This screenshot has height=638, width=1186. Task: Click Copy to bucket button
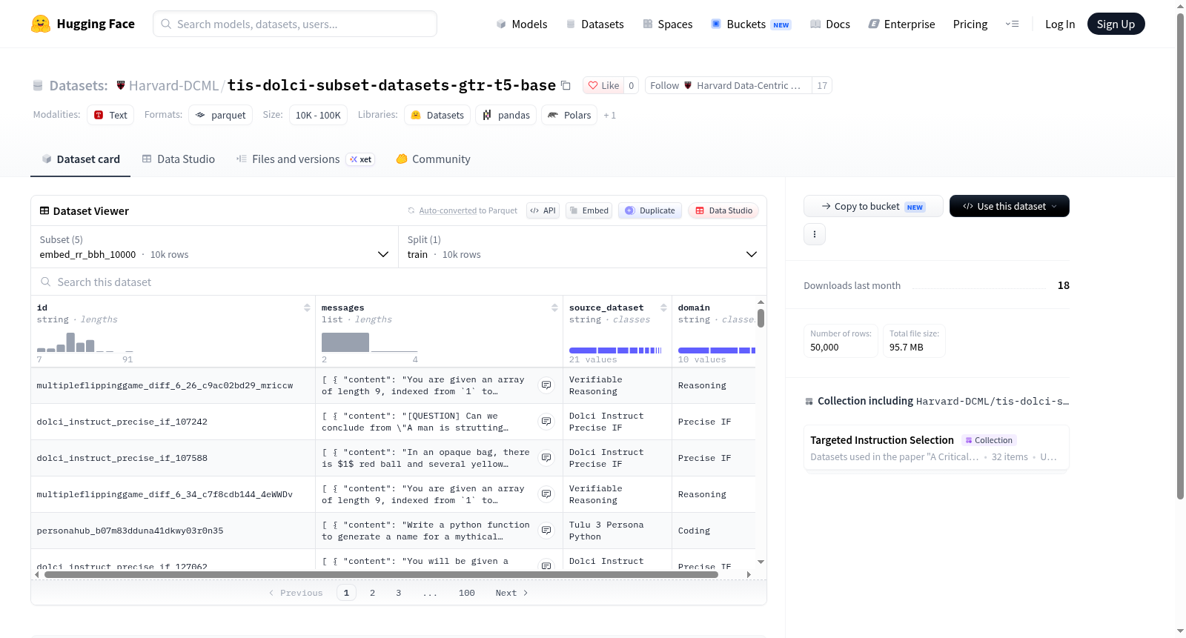click(x=873, y=206)
